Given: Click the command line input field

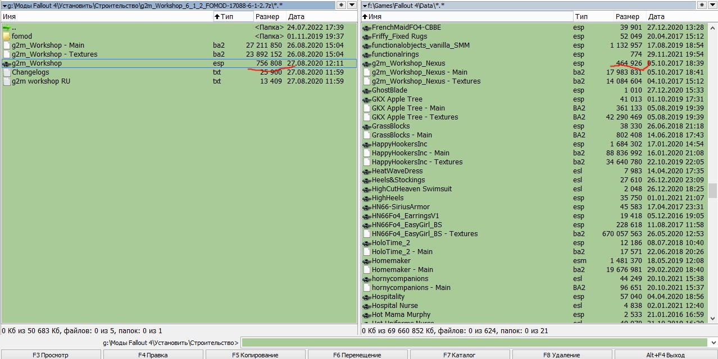Looking at the screenshot, I should click(x=474, y=343).
